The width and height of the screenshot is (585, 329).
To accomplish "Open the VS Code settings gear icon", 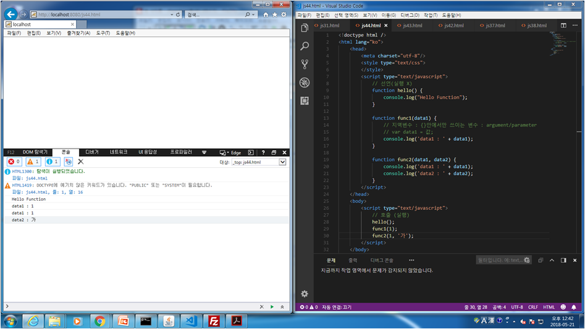I will (x=305, y=294).
